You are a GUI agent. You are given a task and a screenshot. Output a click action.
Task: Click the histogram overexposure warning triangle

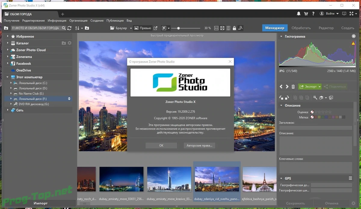[353, 43]
